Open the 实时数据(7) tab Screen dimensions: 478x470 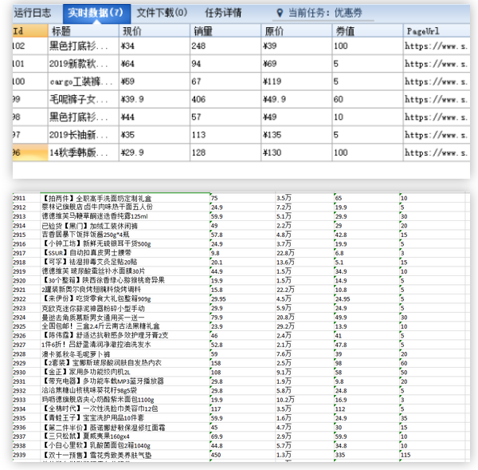(x=95, y=13)
